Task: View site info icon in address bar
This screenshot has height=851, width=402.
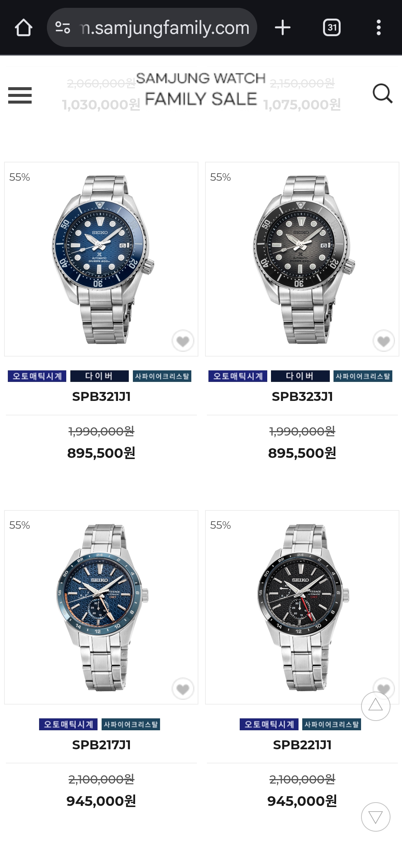Action: click(63, 28)
